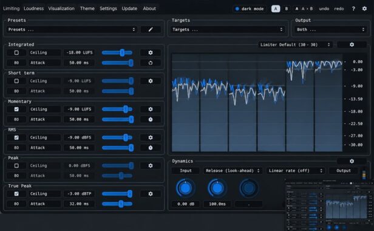Click the Release time knob

(x=217, y=188)
